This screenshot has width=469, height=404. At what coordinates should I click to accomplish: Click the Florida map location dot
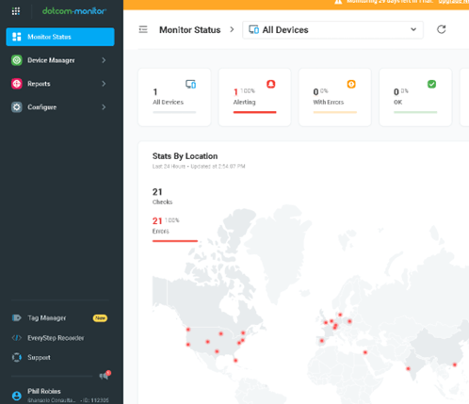tap(235, 361)
